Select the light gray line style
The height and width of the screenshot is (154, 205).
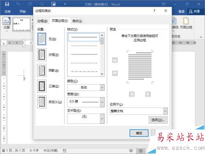point(84,46)
